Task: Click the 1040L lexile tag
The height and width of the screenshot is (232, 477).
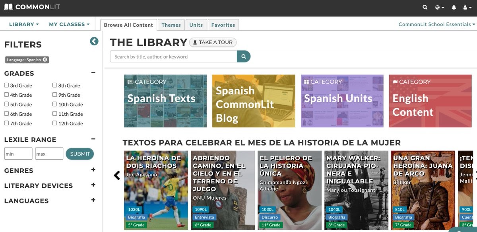Action: (334, 209)
